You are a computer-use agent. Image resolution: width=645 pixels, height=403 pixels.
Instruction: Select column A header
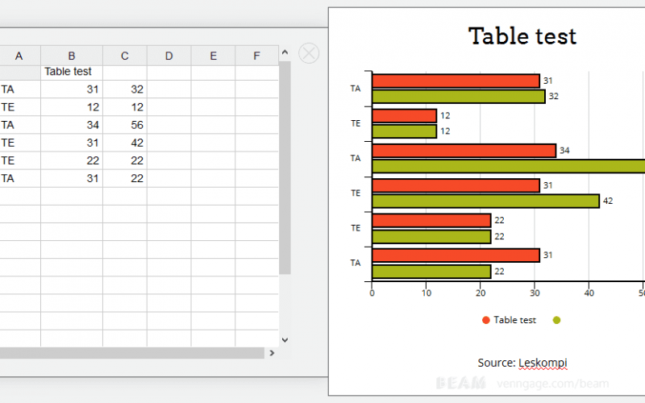click(x=19, y=56)
